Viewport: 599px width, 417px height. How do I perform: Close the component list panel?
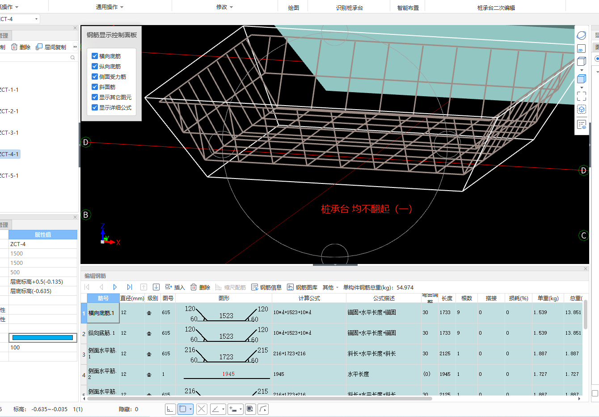coord(75,28)
